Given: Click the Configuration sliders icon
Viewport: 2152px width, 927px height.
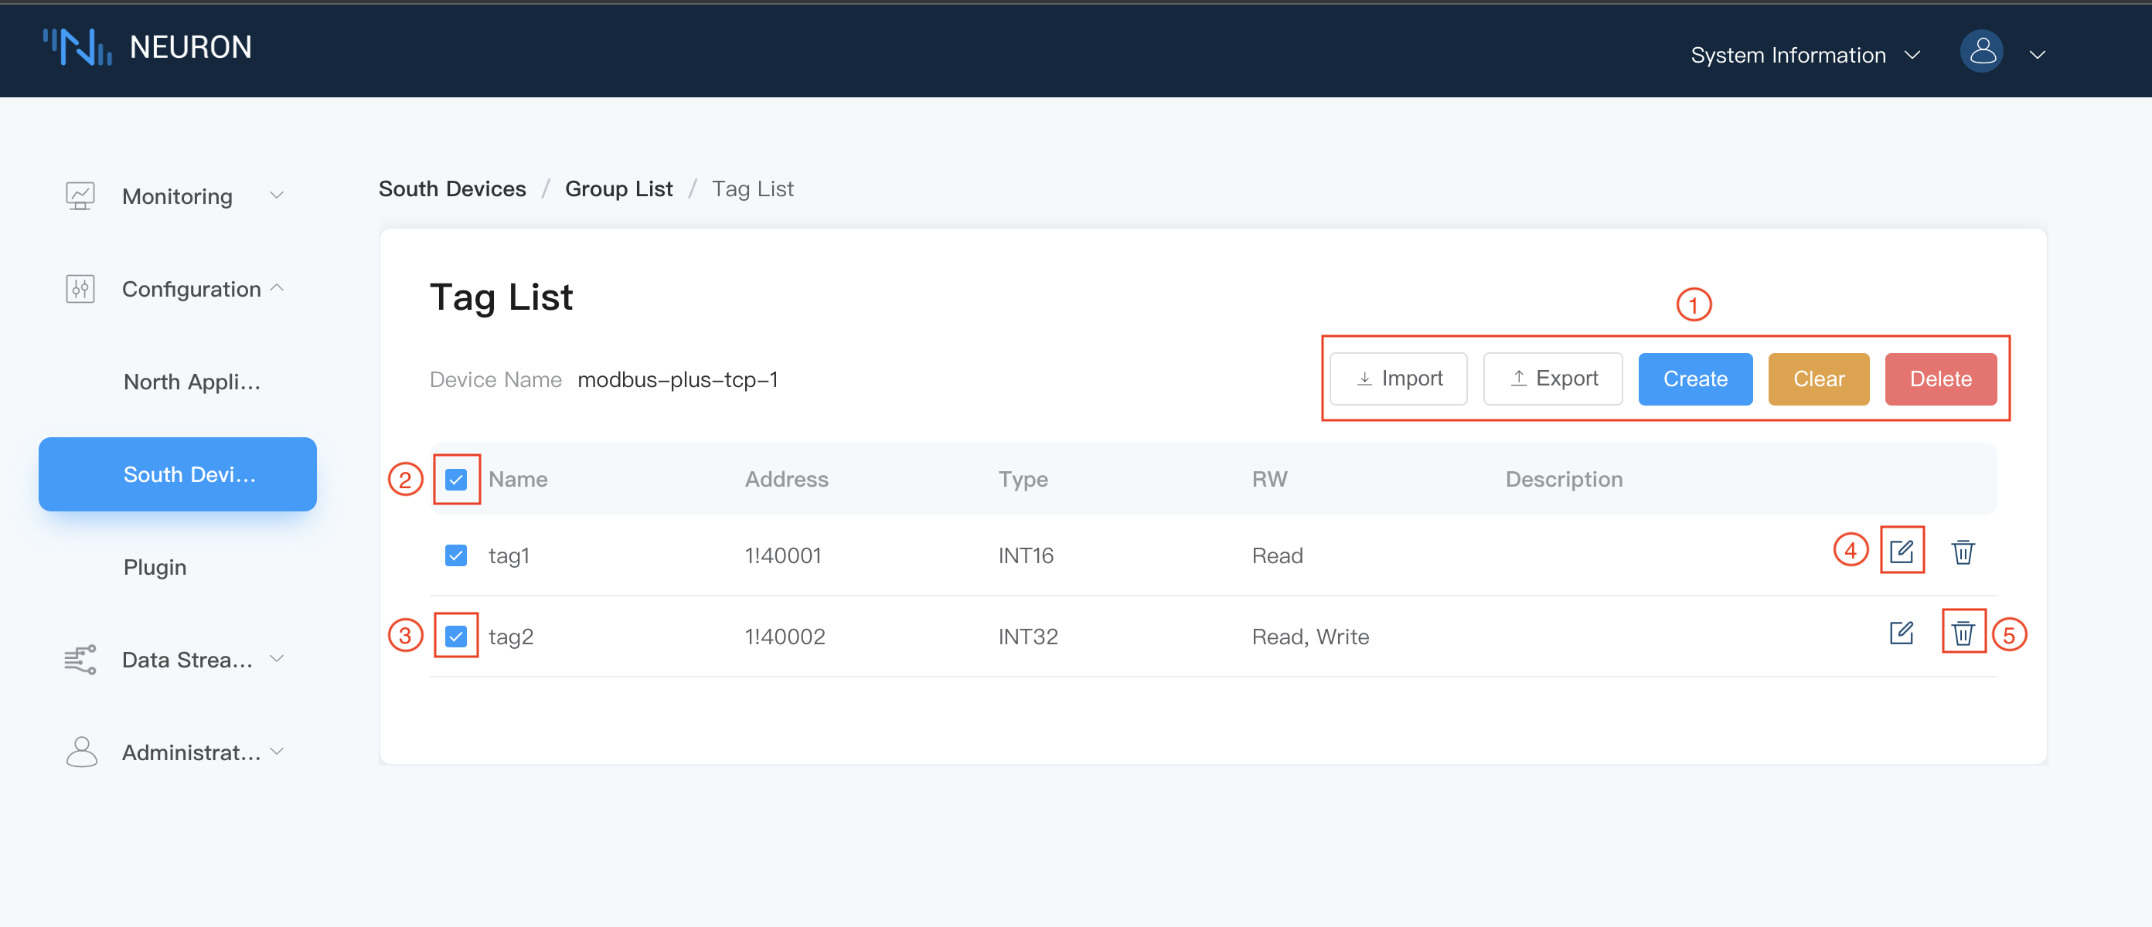Looking at the screenshot, I should tap(80, 289).
